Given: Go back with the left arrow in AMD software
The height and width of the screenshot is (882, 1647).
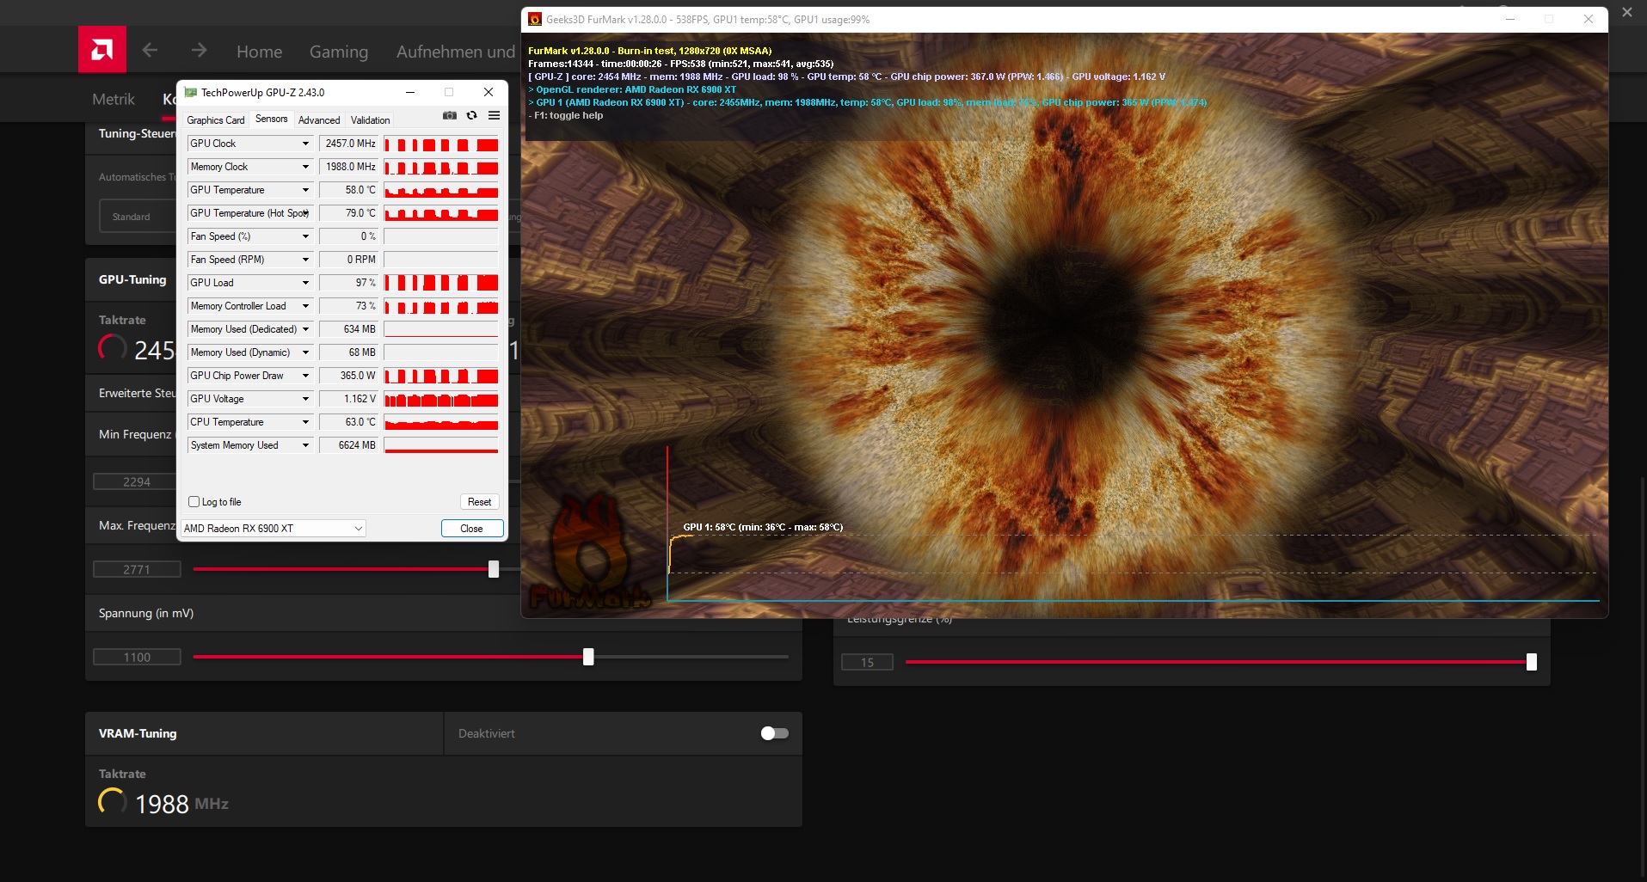Looking at the screenshot, I should click(151, 51).
